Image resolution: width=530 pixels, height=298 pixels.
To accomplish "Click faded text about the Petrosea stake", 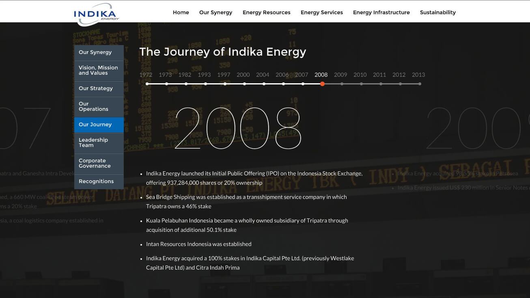I will (458, 173).
